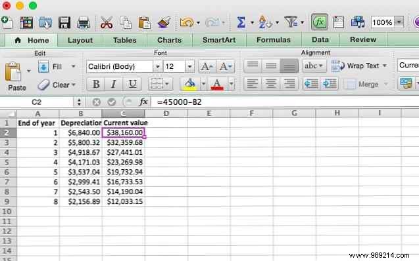Image resolution: width=419 pixels, height=261 pixels.
Task: Toggle Underline formatting
Action: (x=132, y=84)
